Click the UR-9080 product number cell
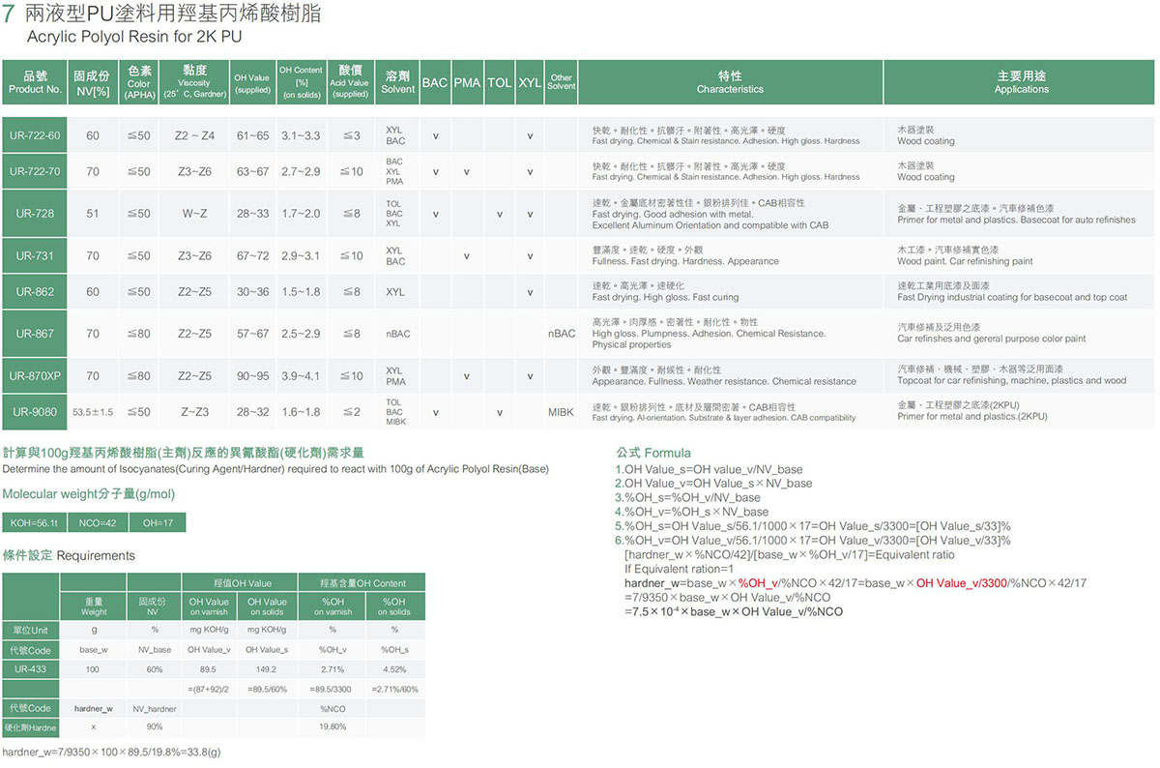This screenshot has height=768, width=1160. [x=35, y=412]
